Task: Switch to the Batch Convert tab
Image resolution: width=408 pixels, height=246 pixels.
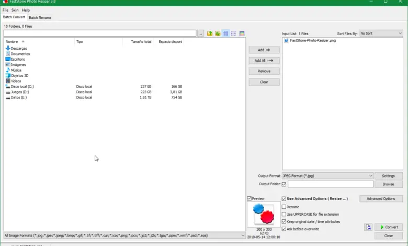Action: [14, 17]
